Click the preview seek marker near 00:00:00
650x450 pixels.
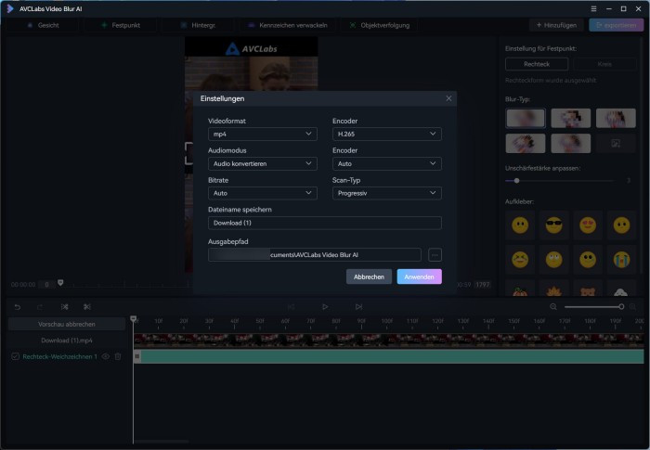[x=60, y=283]
